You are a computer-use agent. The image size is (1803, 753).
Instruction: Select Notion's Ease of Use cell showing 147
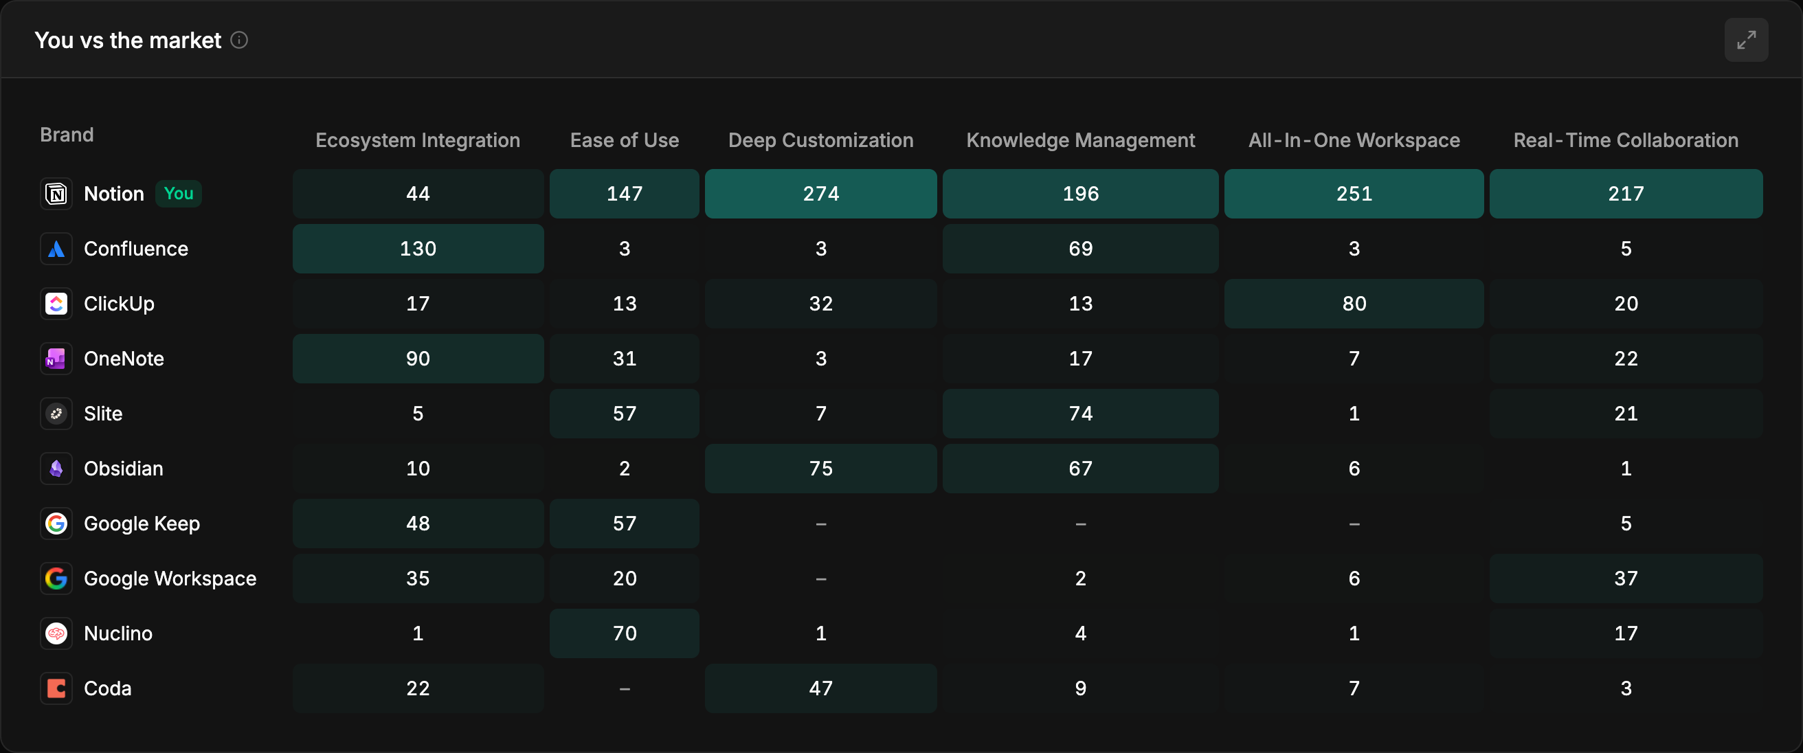[x=625, y=194]
